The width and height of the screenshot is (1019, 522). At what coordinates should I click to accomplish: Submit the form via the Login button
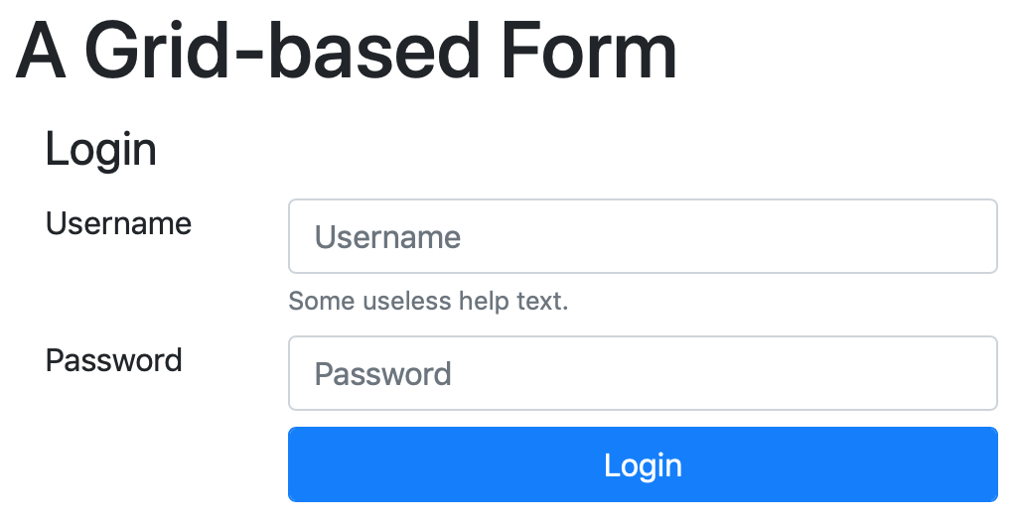click(643, 464)
